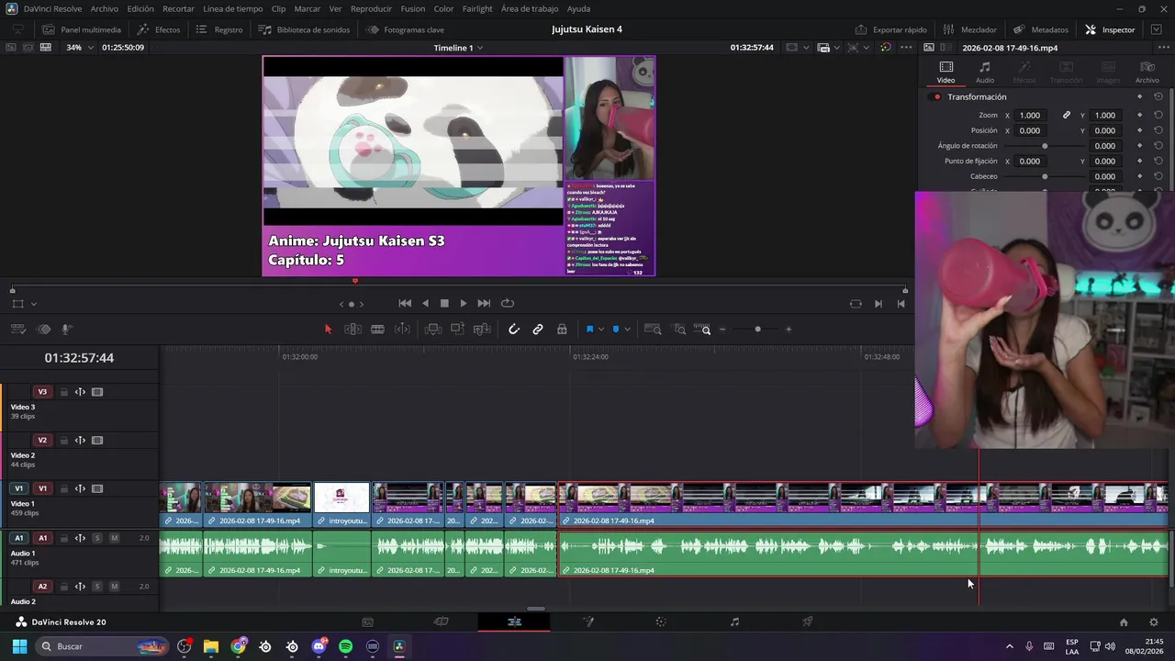Switch to the Archivo inspector tab

pyautogui.click(x=1147, y=73)
